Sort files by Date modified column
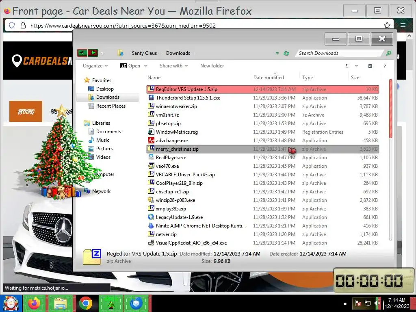The height and width of the screenshot is (312, 416). click(x=269, y=78)
